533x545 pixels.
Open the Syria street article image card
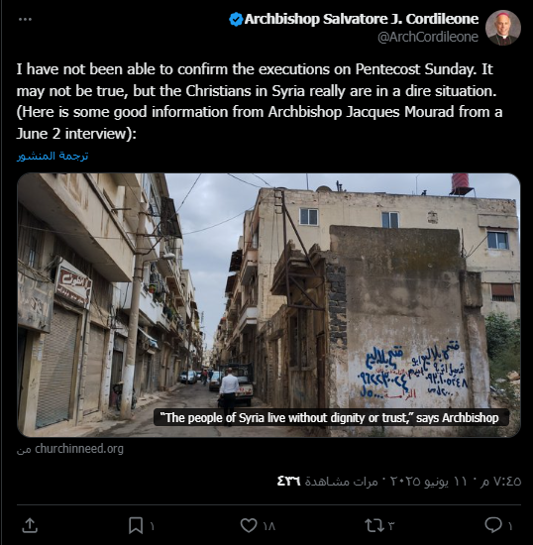click(268, 305)
